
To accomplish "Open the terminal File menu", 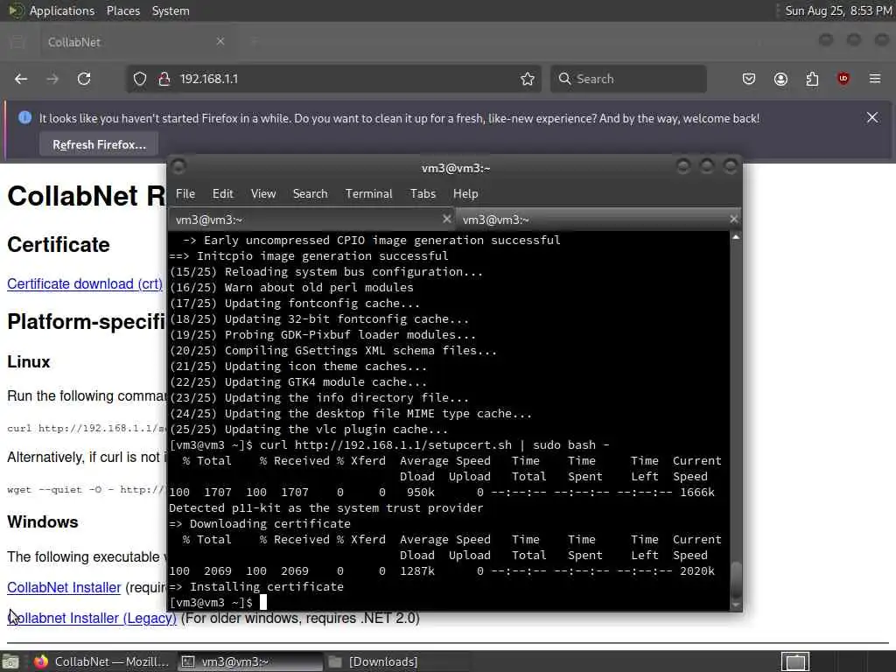I will click(x=185, y=193).
